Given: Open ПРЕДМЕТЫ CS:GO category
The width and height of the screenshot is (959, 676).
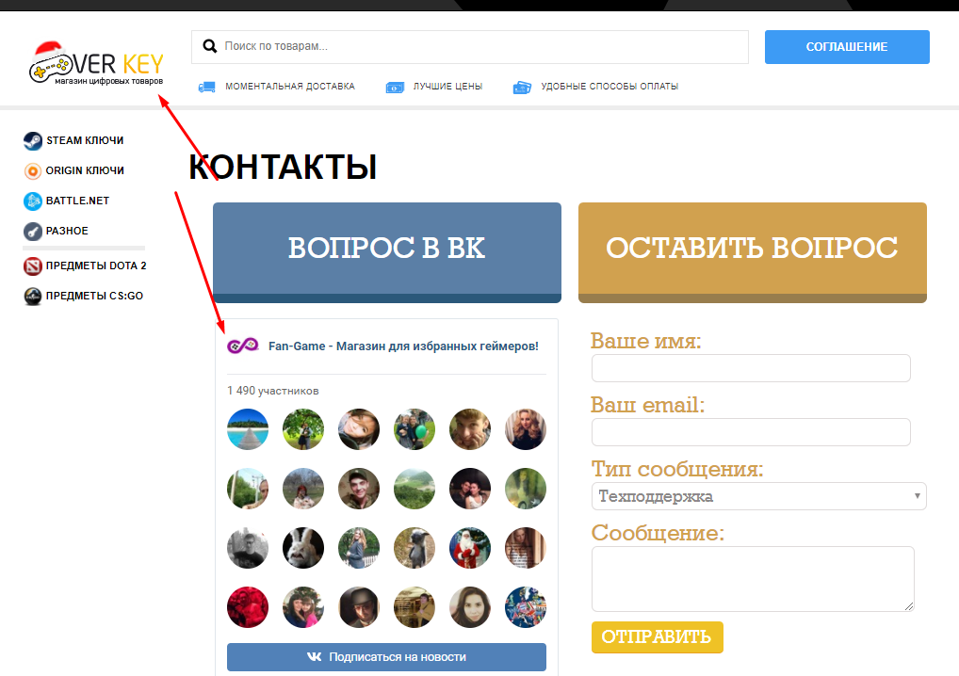Looking at the screenshot, I should [x=94, y=296].
